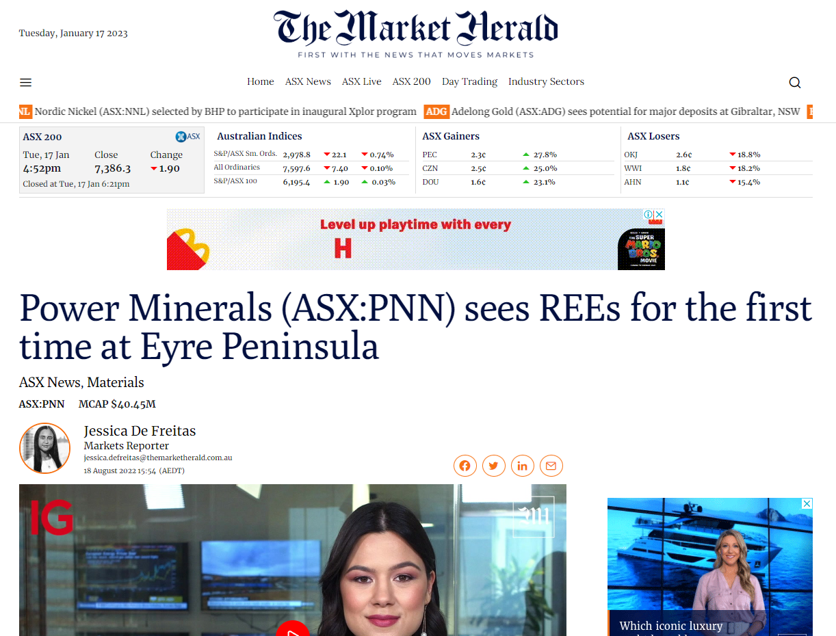Click The Market Herald logo
Viewport: 836px width, 636px height.
[416, 28]
